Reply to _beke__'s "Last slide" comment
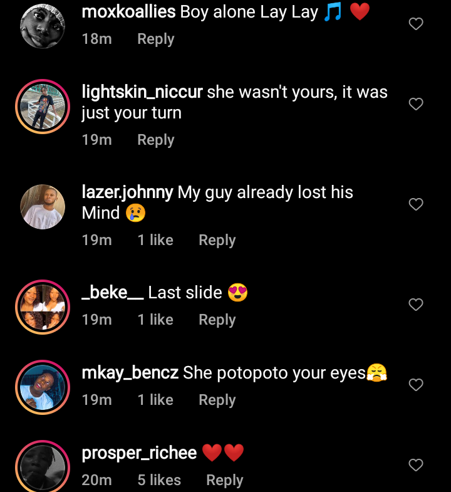The width and height of the screenshot is (451, 492). tap(217, 320)
